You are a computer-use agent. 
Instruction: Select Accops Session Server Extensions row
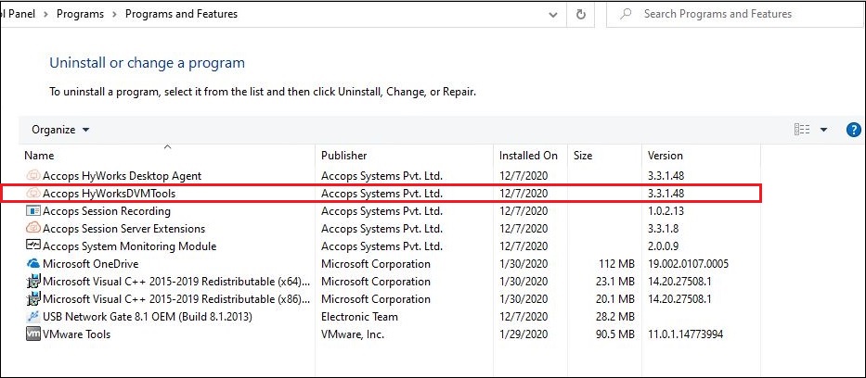tap(123, 229)
